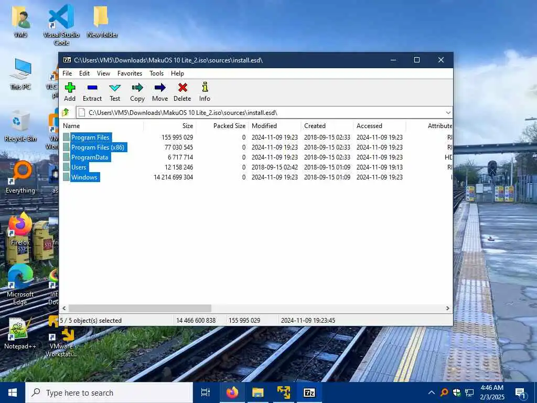The height and width of the screenshot is (403, 537).
Task: Open the 7z window system menu icon
Action: point(67,60)
